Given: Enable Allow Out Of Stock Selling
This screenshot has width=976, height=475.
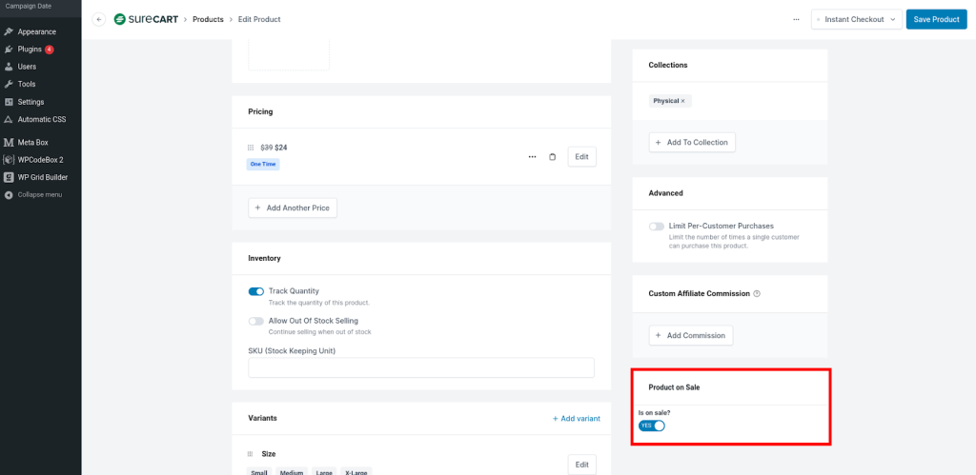Looking at the screenshot, I should pyautogui.click(x=256, y=321).
